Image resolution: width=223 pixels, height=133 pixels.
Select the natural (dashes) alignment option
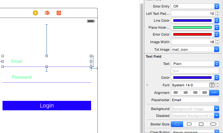(x=214, y=93)
